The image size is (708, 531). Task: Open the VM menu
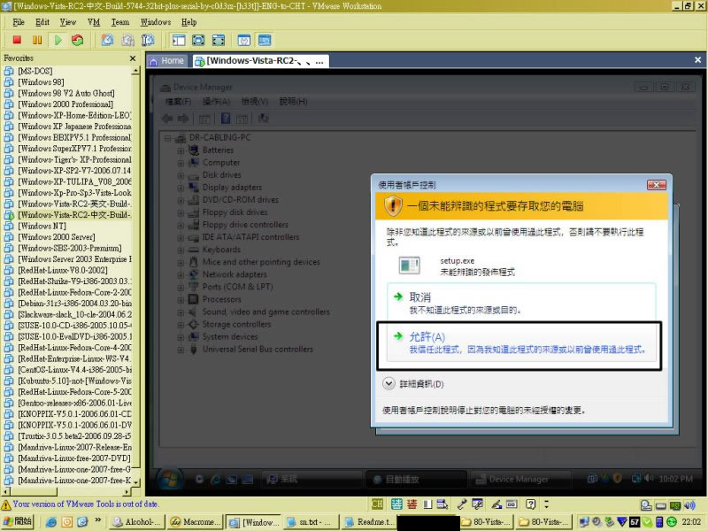point(94,22)
